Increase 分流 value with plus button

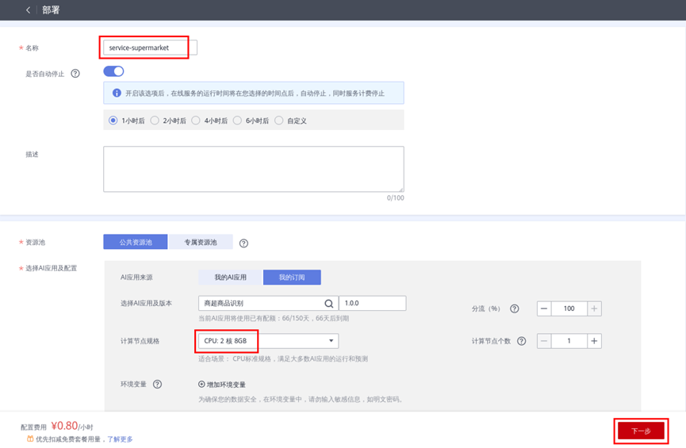tap(594, 309)
